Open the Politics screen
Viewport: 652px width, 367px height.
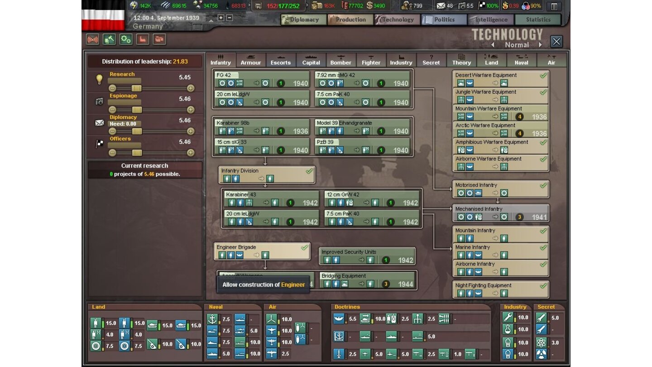[x=444, y=19]
